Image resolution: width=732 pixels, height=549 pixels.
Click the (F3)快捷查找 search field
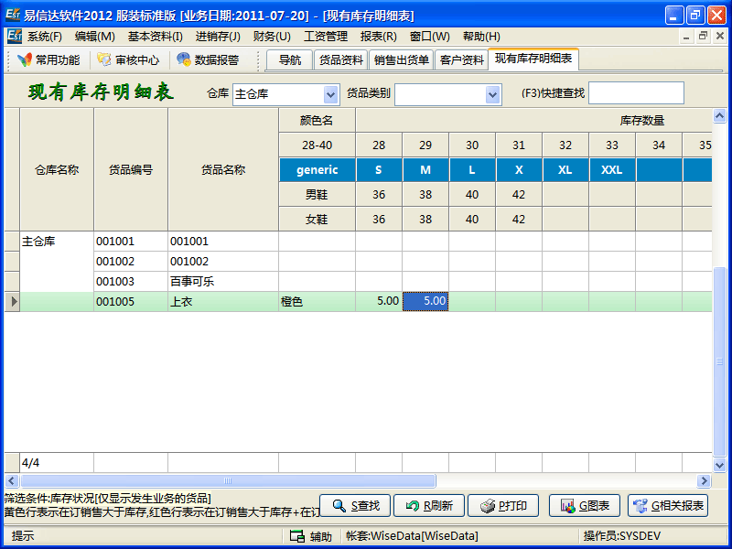(636, 93)
